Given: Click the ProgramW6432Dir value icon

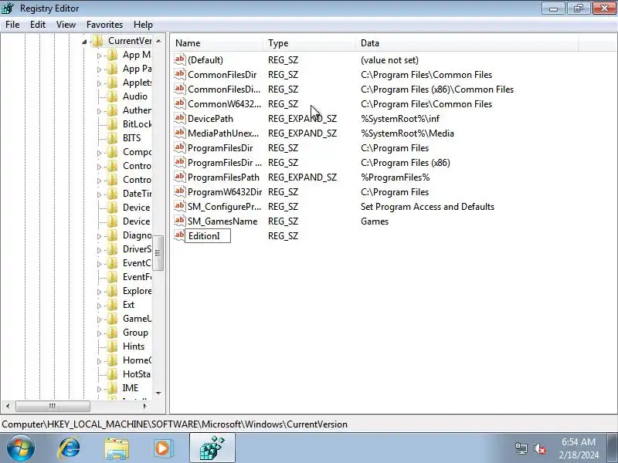Looking at the screenshot, I should point(180,191).
